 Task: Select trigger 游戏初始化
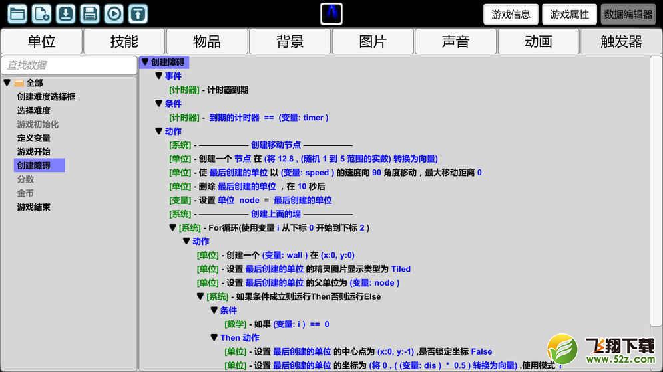click(38, 124)
